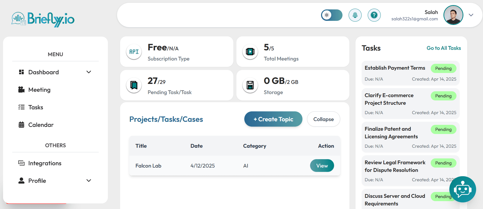Open the Establish Payment Terms task card
The width and height of the screenshot is (483, 209).
395,68
